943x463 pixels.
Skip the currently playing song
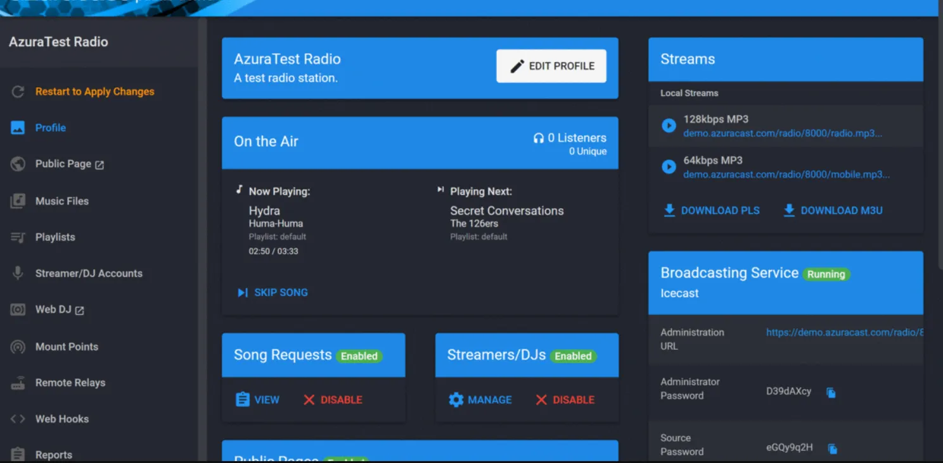pyautogui.click(x=273, y=293)
